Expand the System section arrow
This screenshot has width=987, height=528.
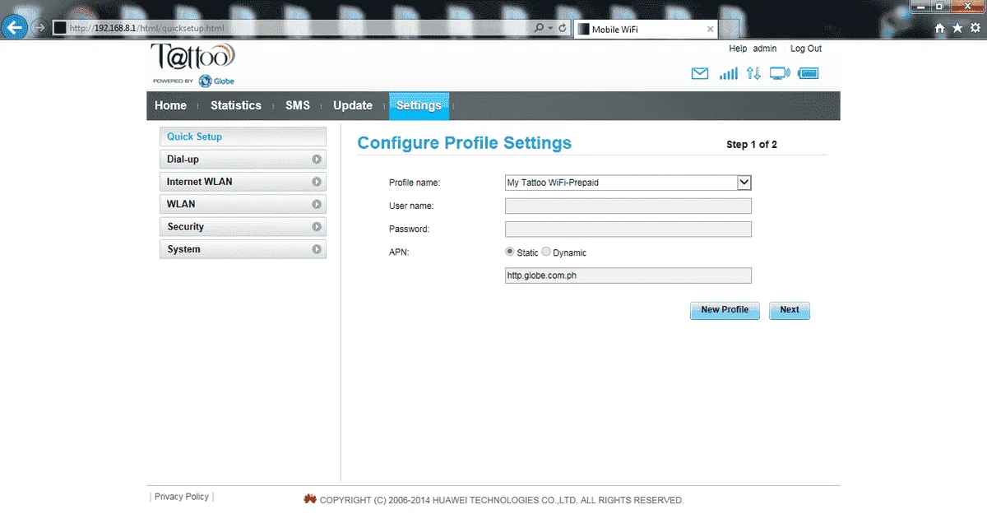click(317, 249)
